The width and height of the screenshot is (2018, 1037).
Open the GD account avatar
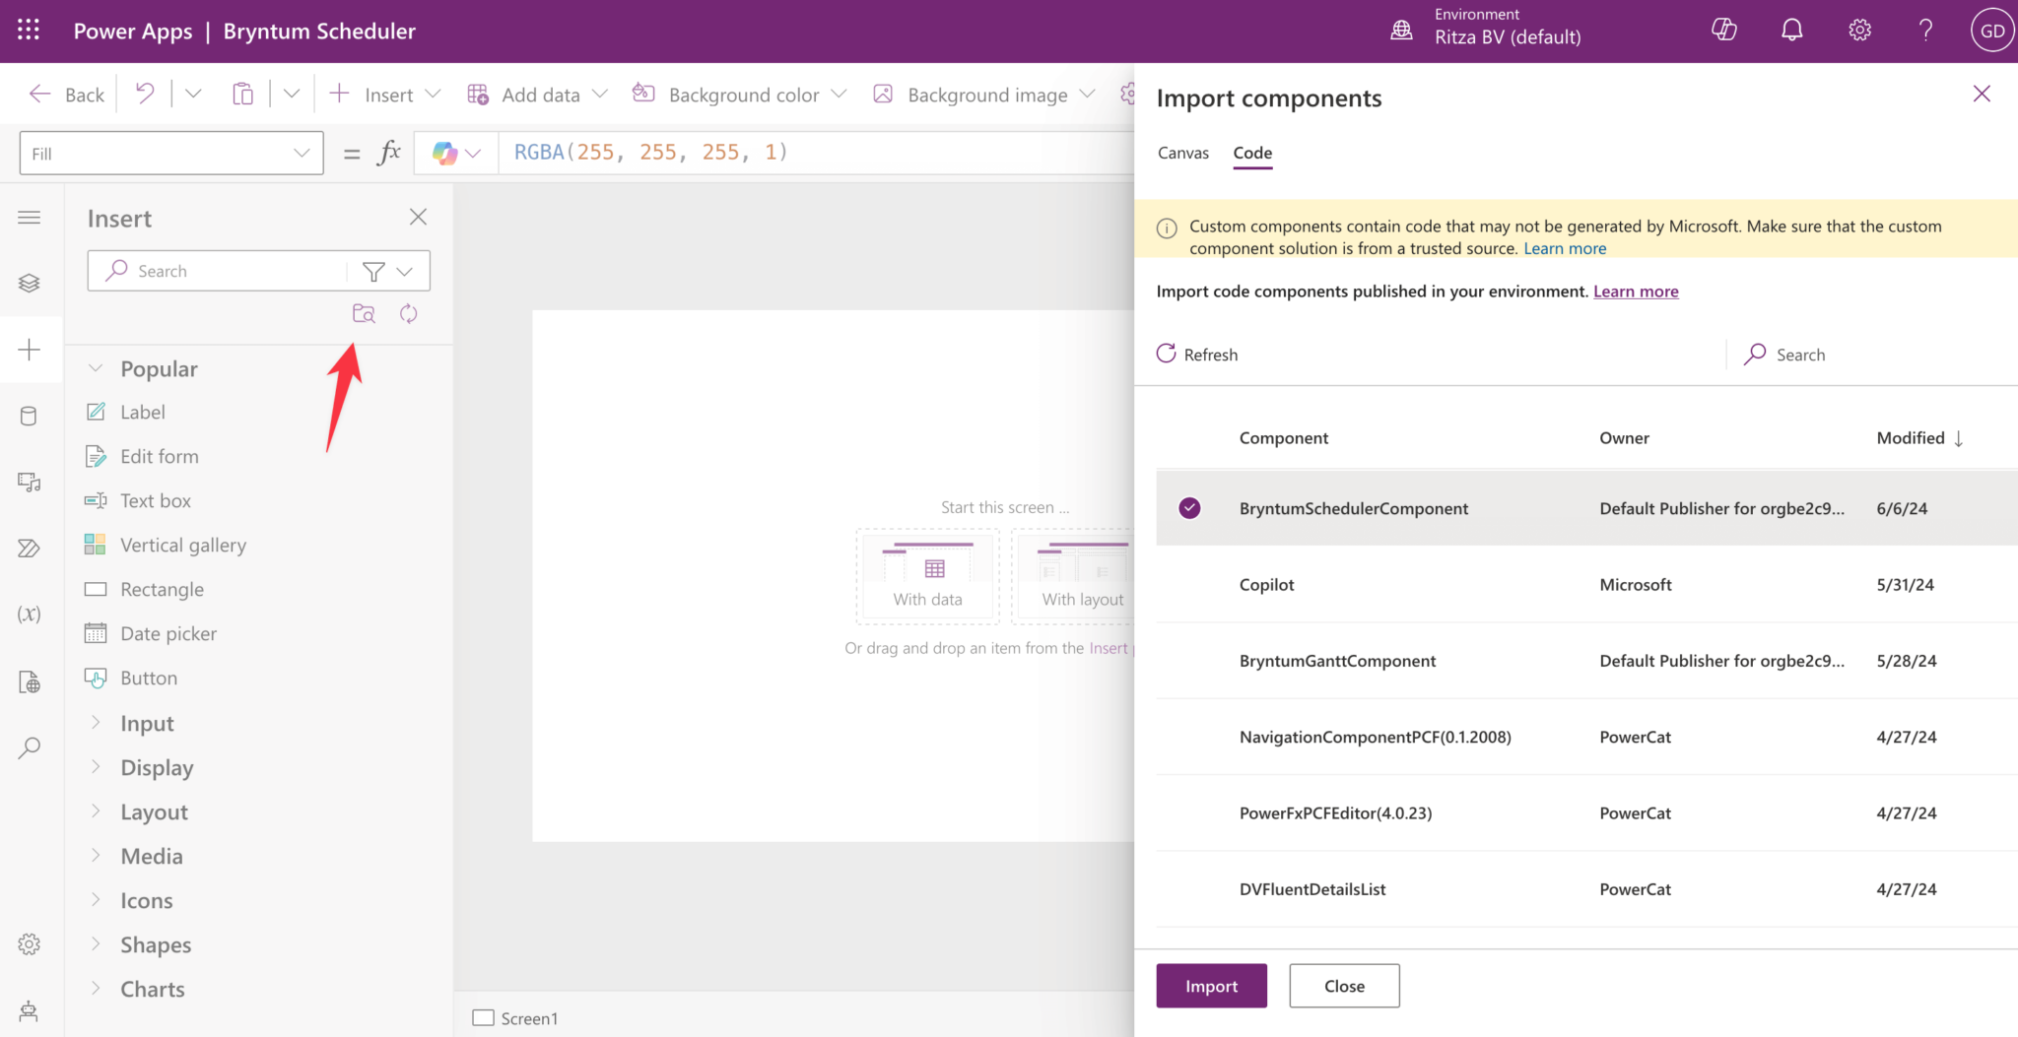point(1991,31)
